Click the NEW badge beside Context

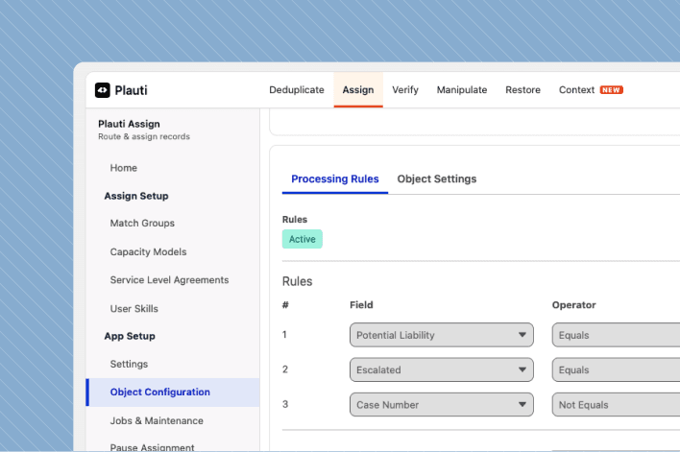pos(612,89)
